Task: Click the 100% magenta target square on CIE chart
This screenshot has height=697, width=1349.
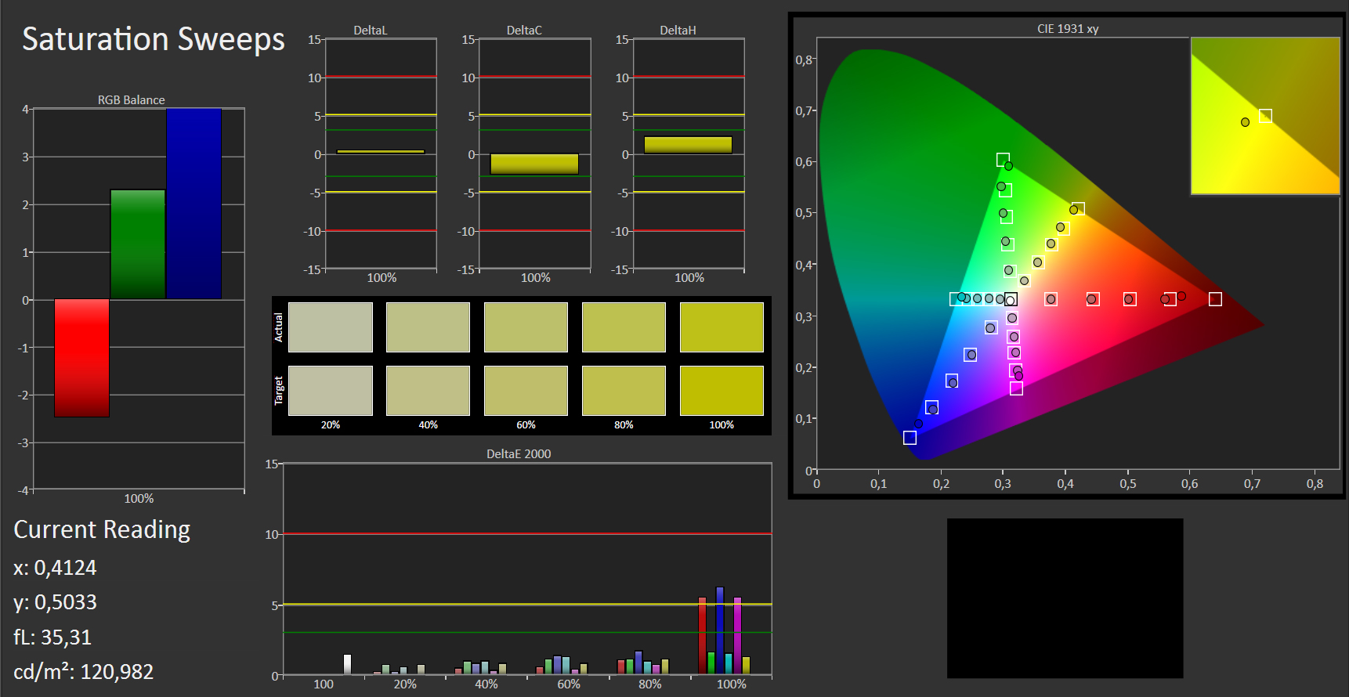Action: point(1016,388)
